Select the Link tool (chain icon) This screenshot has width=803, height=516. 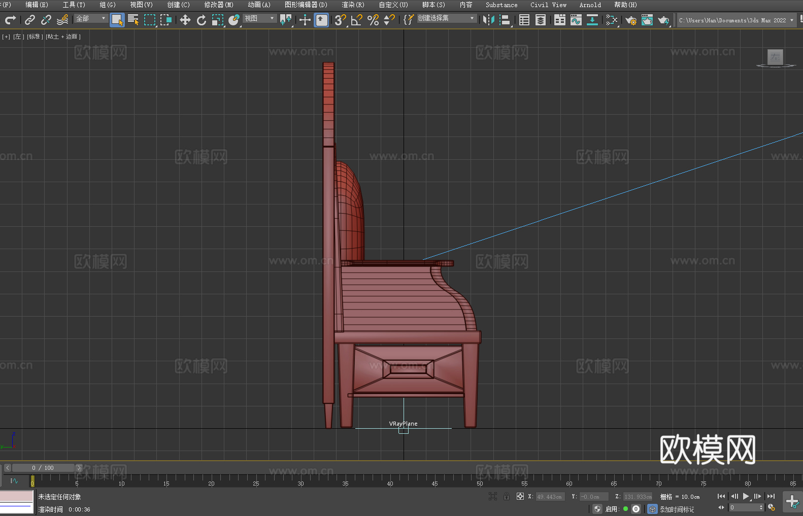click(x=30, y=20)
